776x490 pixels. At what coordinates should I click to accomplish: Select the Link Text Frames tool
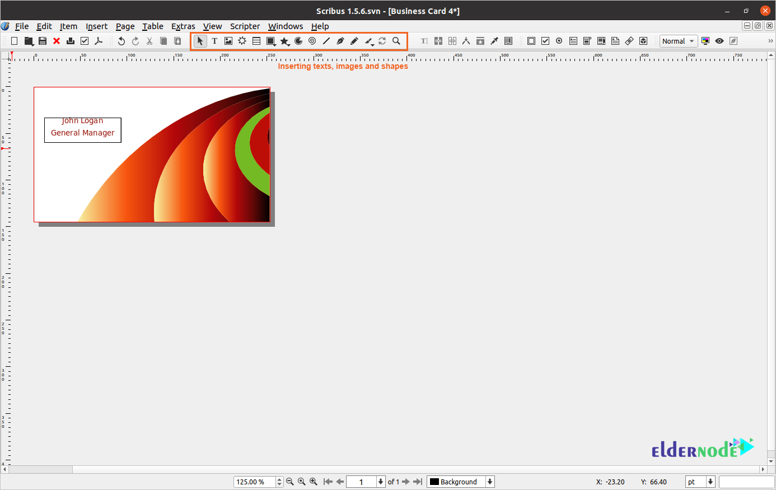tap(438, 41)
